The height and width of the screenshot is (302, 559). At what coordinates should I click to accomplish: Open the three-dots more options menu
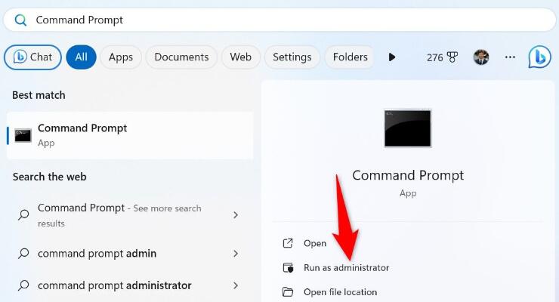[510, 57]
